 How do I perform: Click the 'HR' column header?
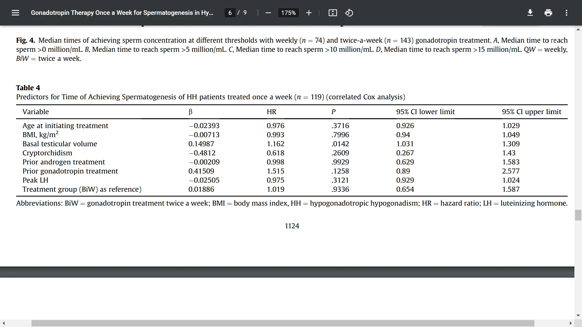[x=271, y=112]
